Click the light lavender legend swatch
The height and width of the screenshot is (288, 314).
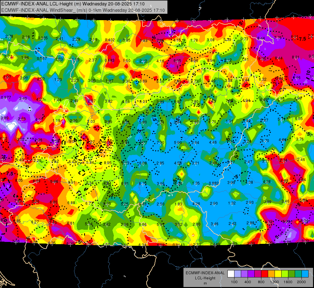pos(238,274)
